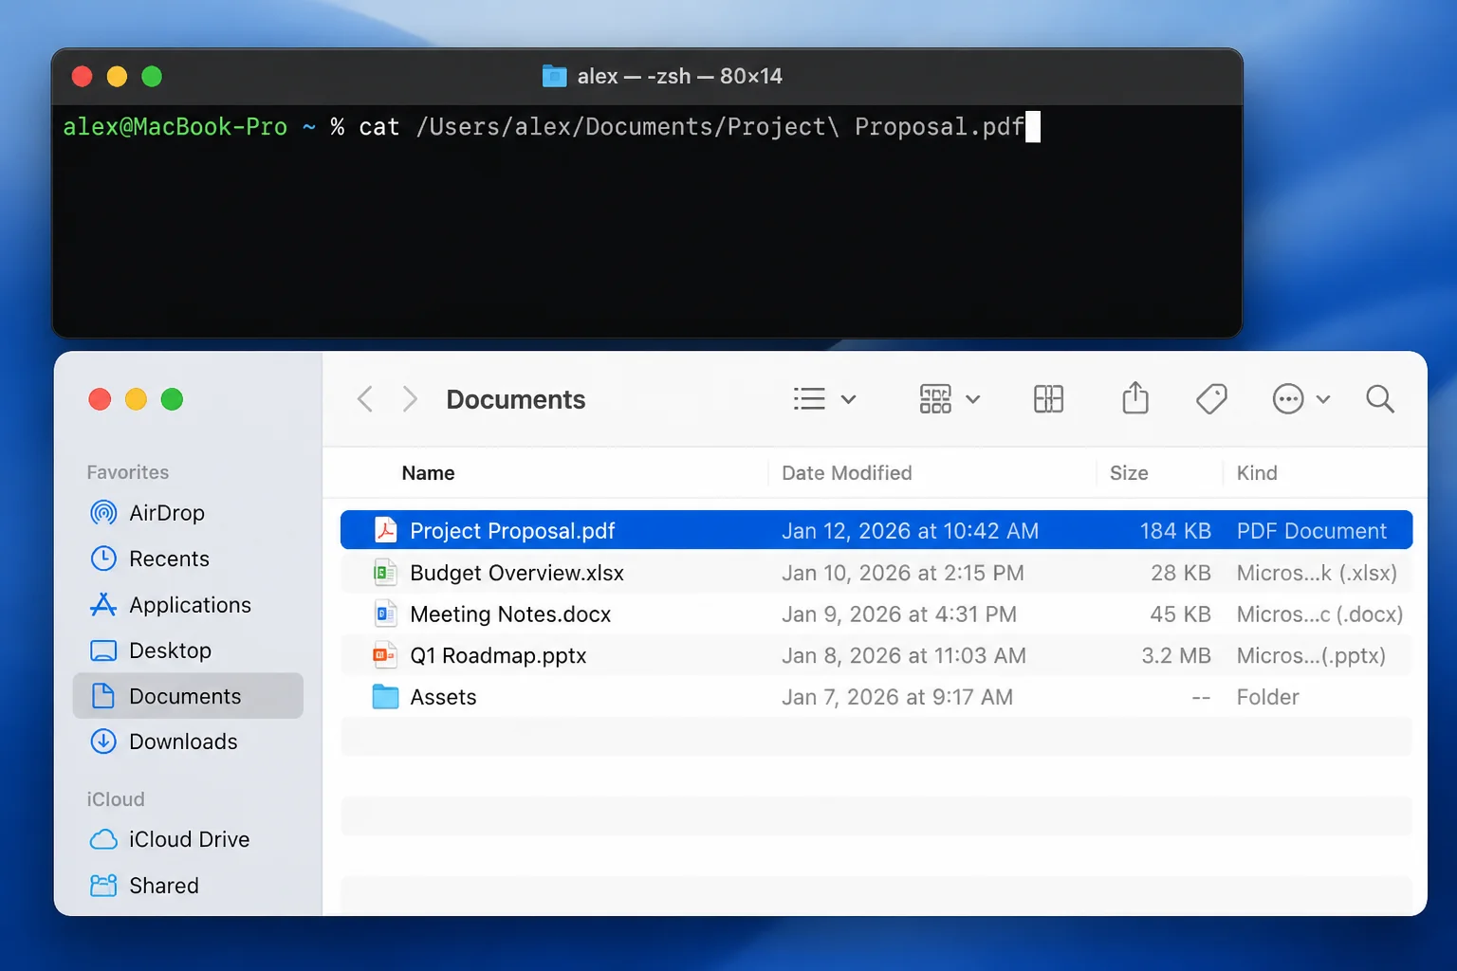Click the Documents title in Finder toolbar
Viewport: 1457px width, 971px height.
coord(516,399)
